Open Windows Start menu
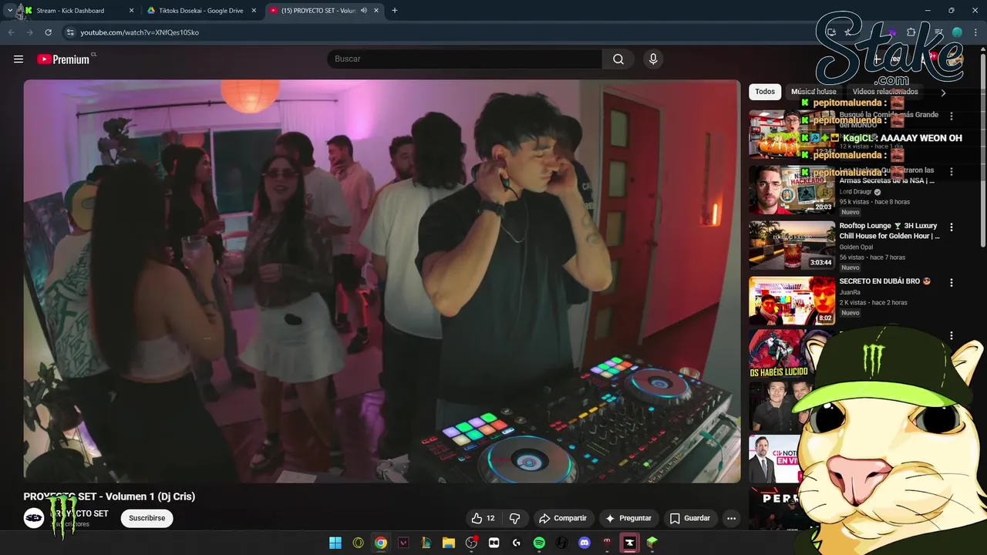The image size is (987, 555). click(x=335, y=543)
